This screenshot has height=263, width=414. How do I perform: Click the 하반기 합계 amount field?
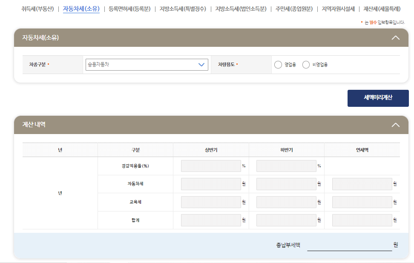pyautogui.click(x=286, y=220)
